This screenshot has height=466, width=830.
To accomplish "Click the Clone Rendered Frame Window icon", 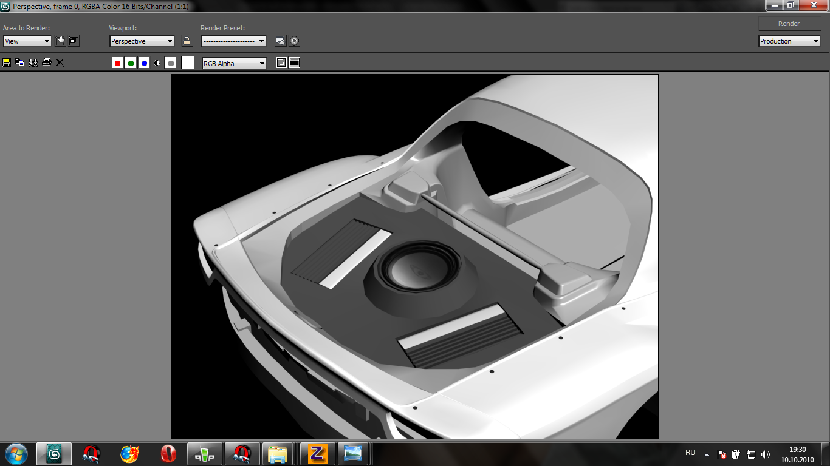I will (x=33, y=62).
